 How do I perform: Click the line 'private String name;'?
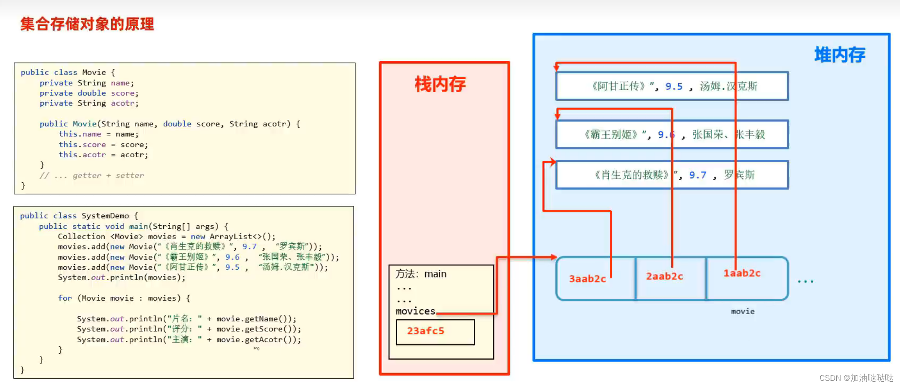(x=87, y=83)
